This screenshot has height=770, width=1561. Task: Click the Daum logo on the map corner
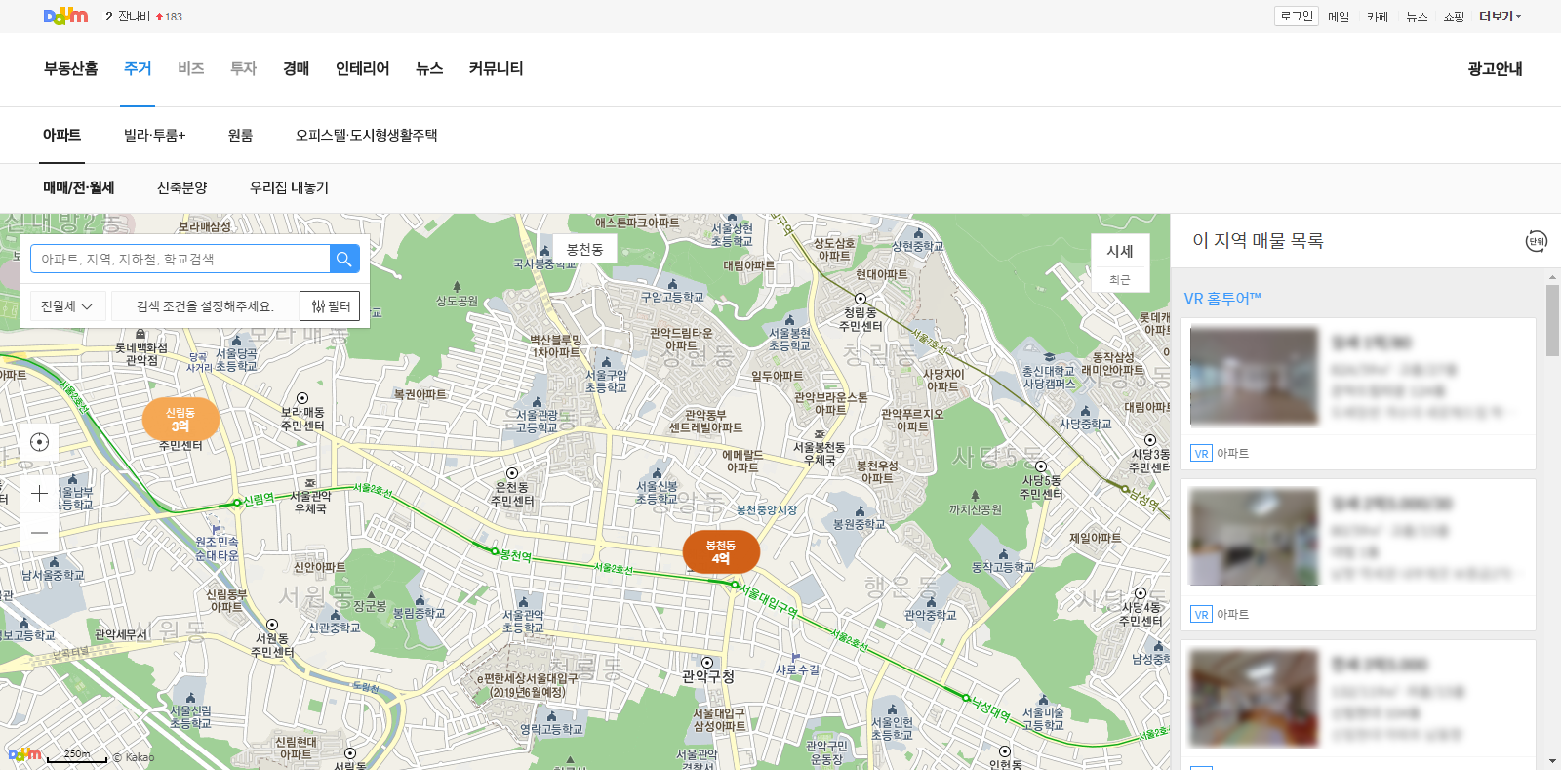click(24, 753)
